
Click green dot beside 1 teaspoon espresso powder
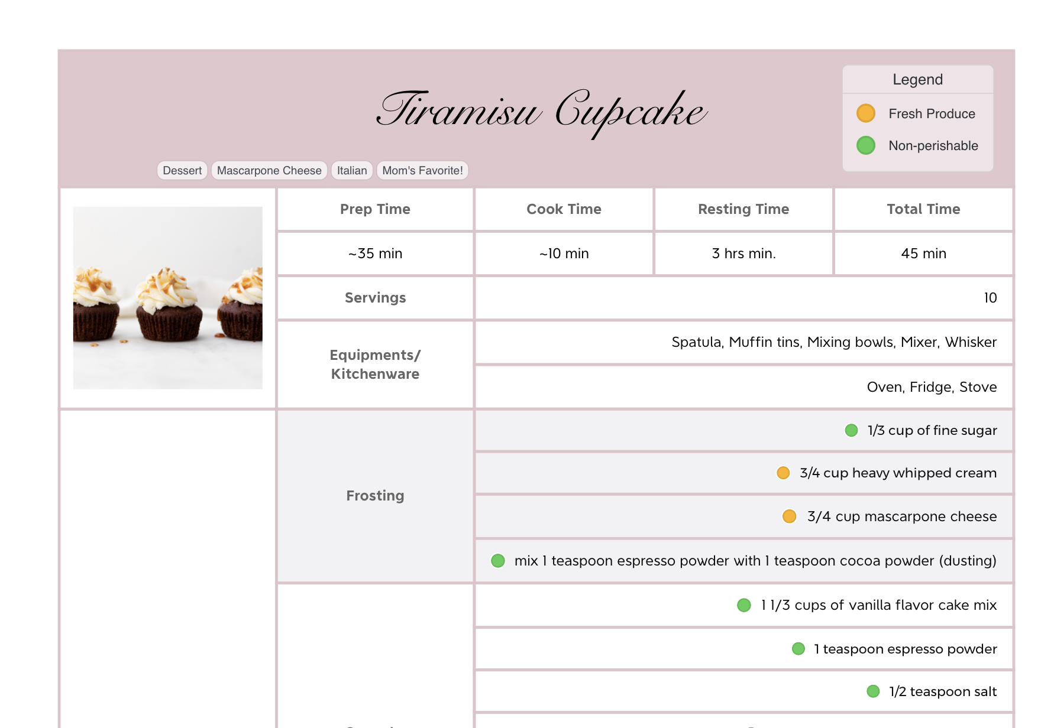tap(798, 649)
